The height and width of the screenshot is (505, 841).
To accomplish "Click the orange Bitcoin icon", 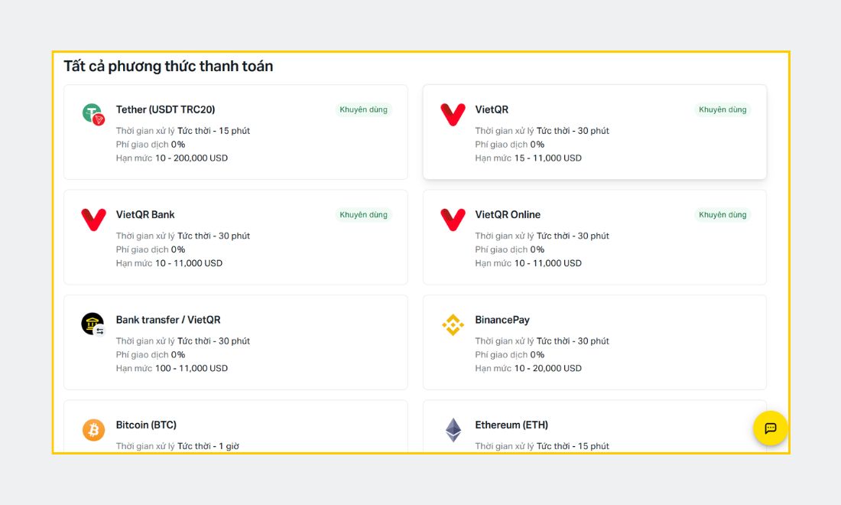I will (x=93, y=430).
